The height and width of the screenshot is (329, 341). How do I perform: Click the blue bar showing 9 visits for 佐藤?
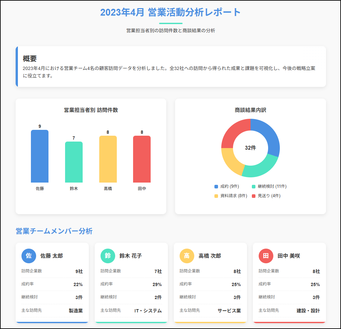tap(39, 157)
